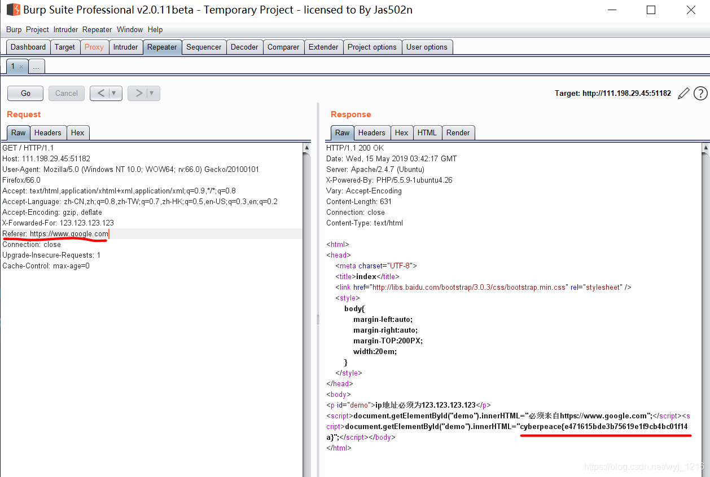Switch to the Extender tab
Screen dimensions: 710x477
(x=323, y=47)
